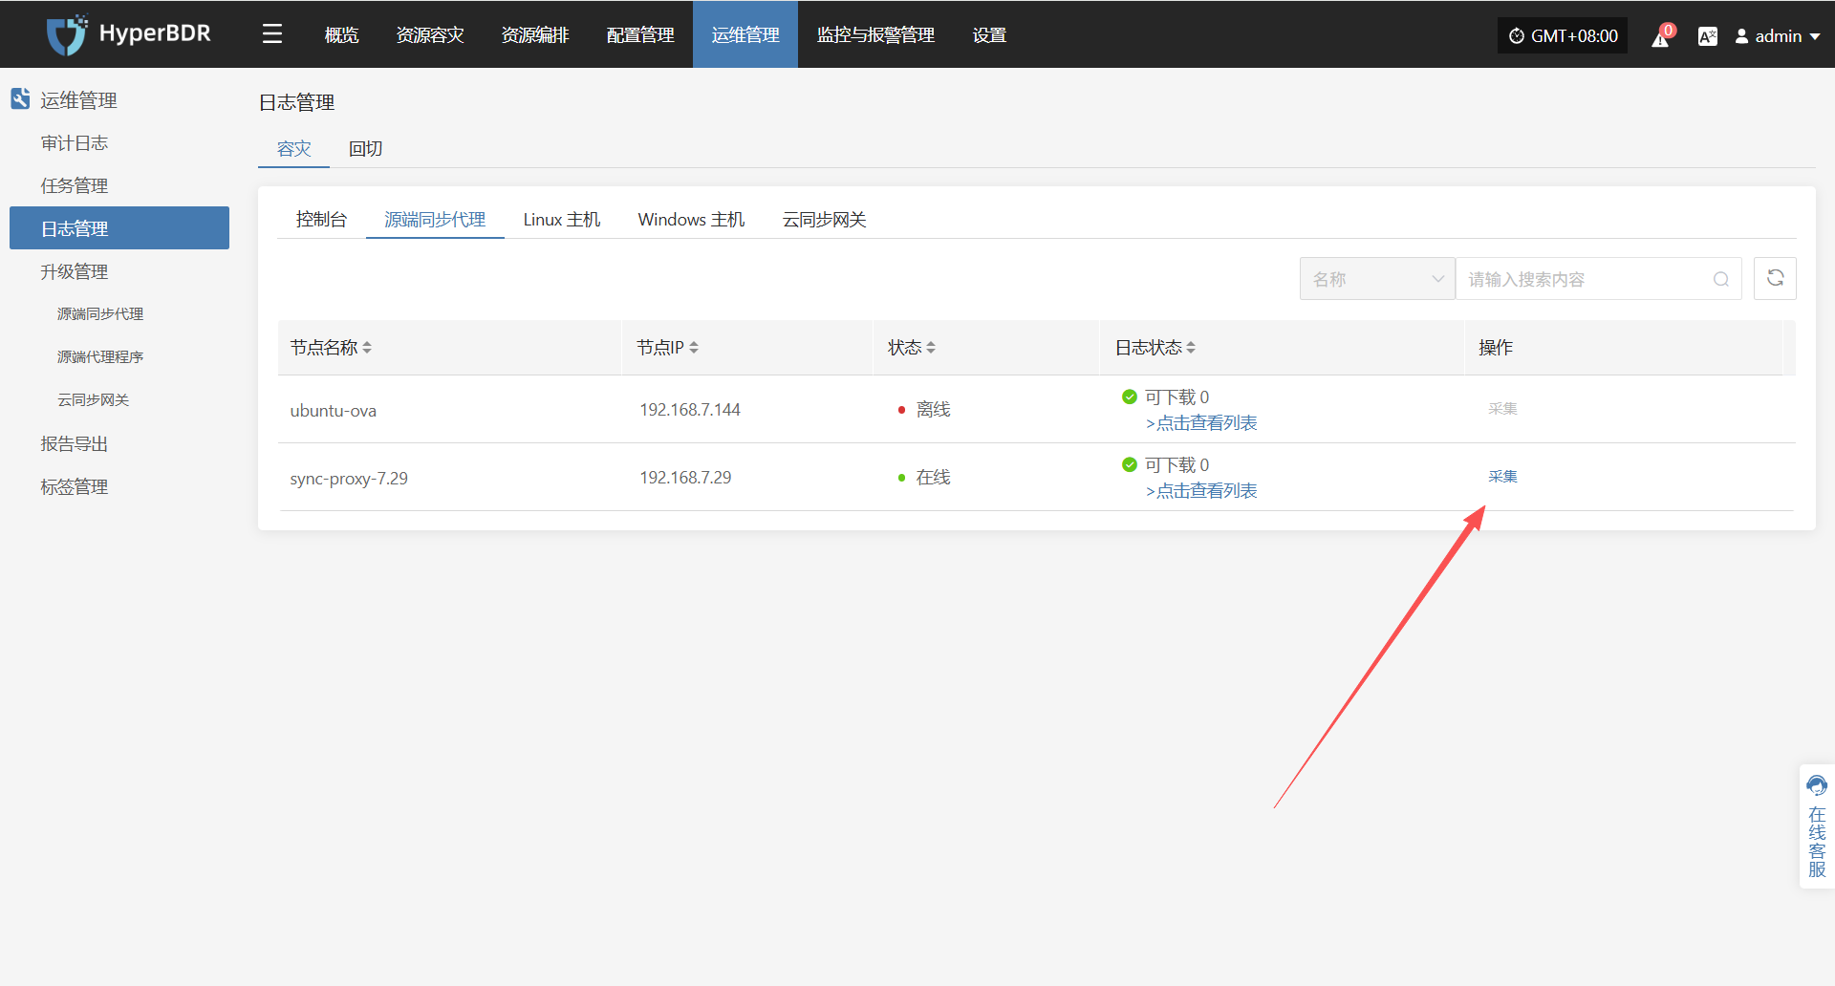
Task: Click the 操作 column header
Action: [x=1496, y=348]
